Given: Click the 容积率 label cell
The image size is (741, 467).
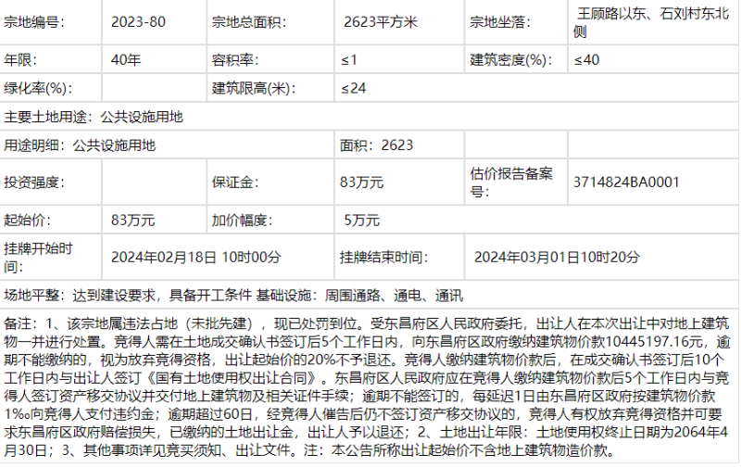Looking at the screenshot, I should (x=232, y=60).
